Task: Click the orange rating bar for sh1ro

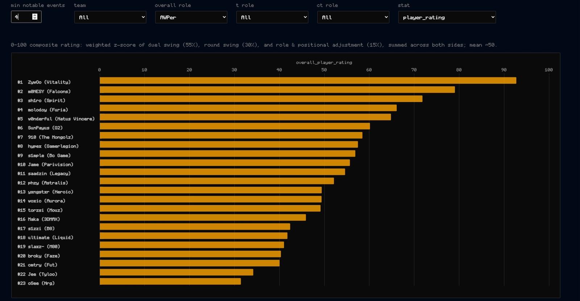Action: (x=261, y=99)
